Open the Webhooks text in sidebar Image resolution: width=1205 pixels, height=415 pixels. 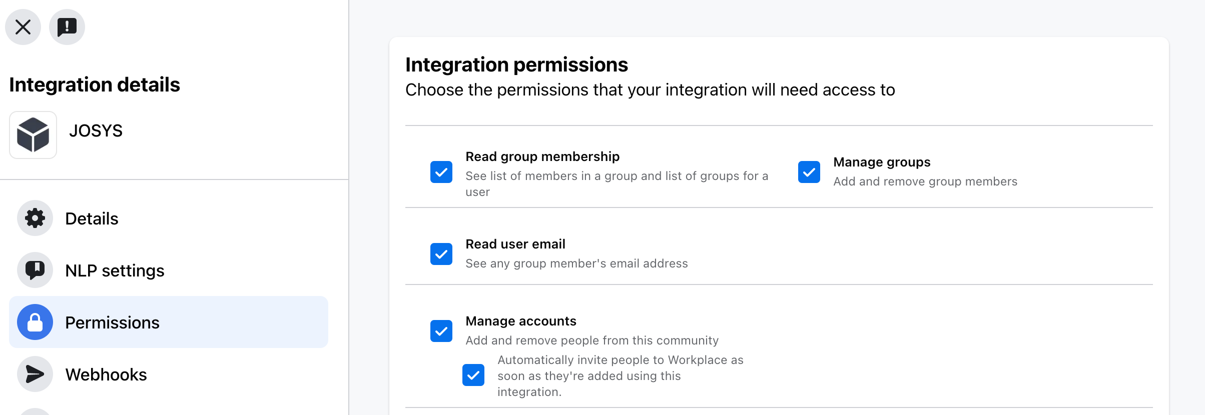pyautogui.click(x=106, y=374)
